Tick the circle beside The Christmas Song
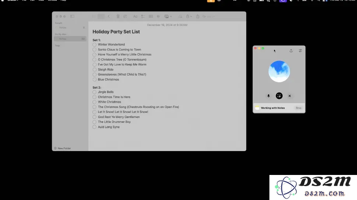 [95, 107]
